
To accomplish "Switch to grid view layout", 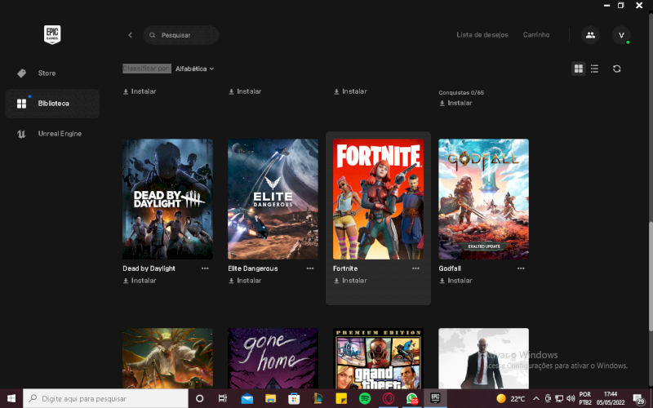I will [579, 69].
